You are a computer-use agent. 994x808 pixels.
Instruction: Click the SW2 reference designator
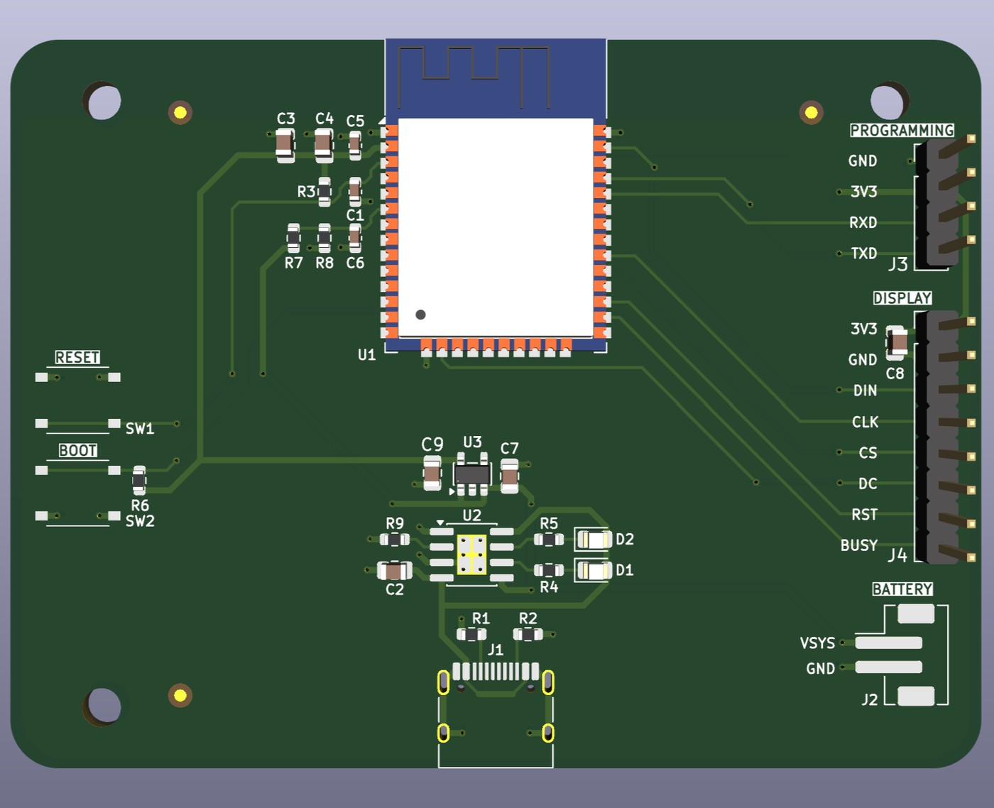tap(140, 521)
